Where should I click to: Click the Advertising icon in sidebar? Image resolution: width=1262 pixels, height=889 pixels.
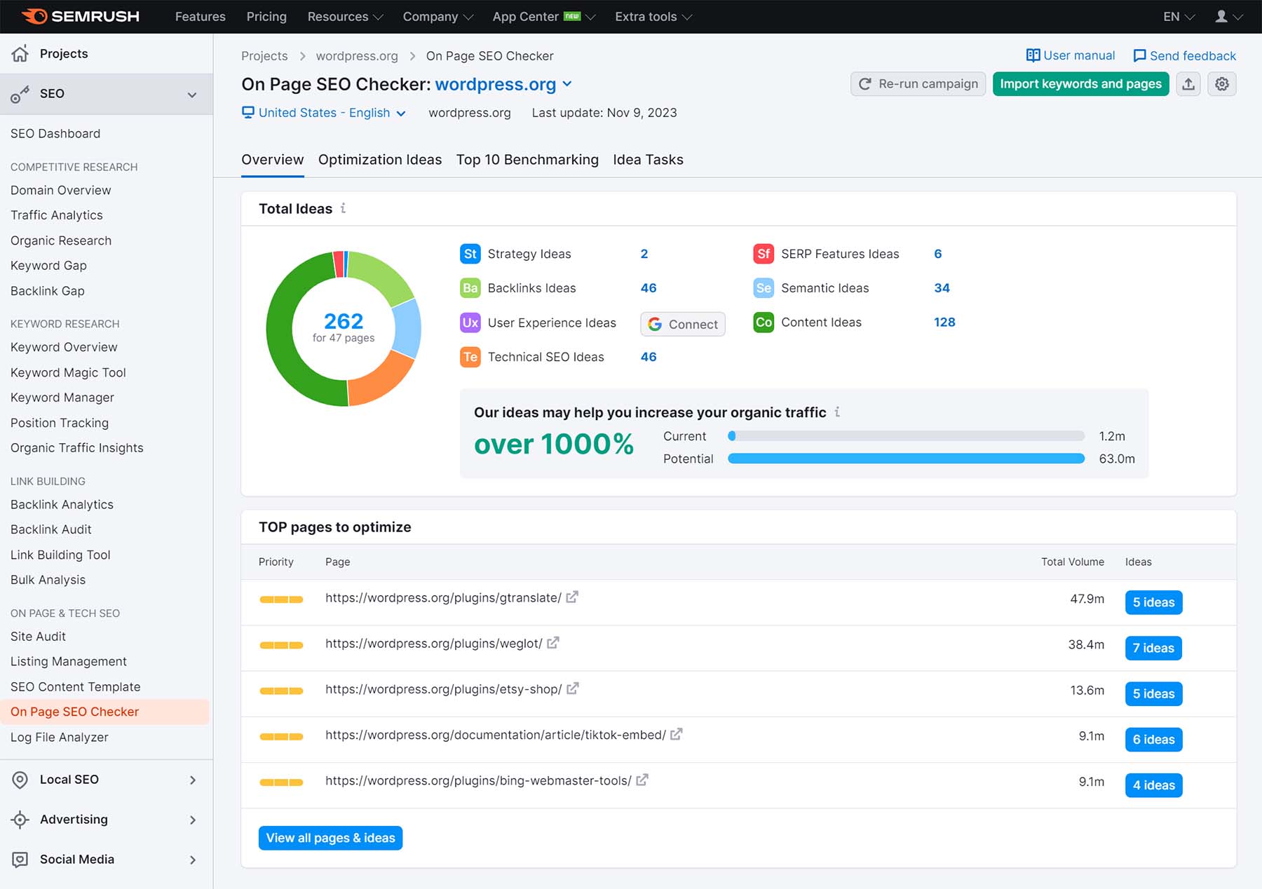point(19,820)
